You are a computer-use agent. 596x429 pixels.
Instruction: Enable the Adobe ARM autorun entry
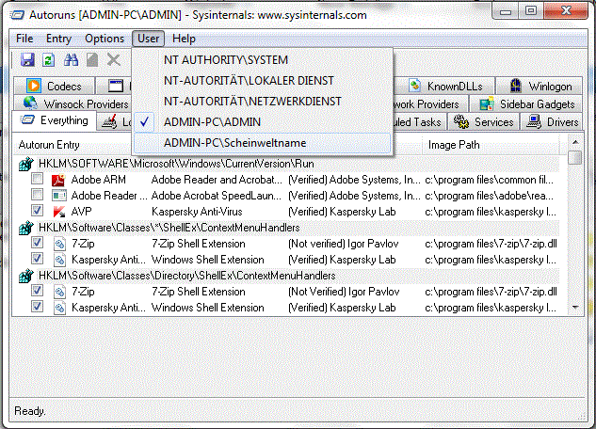point(37,178)
